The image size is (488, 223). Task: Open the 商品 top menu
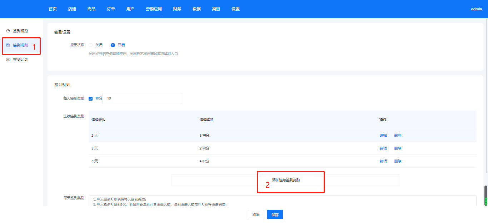pos(91,9)
